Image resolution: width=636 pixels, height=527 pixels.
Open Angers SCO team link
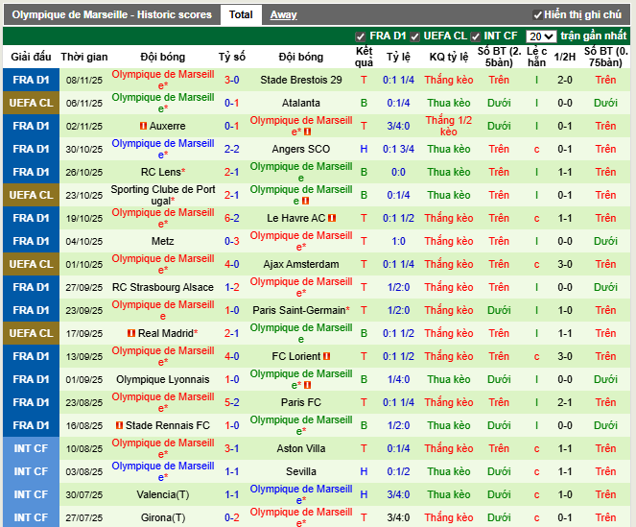pos(301,149)
